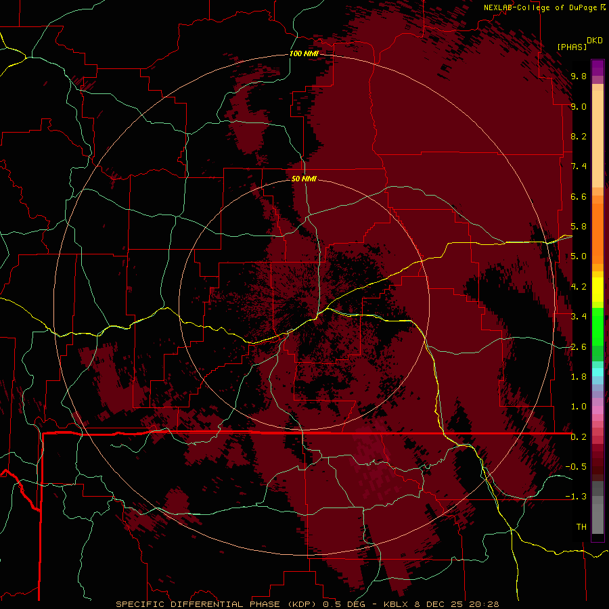Click the 1.8 legend value
The width and height of the screenshot is (609, 609).
click(x=579, y=377)
